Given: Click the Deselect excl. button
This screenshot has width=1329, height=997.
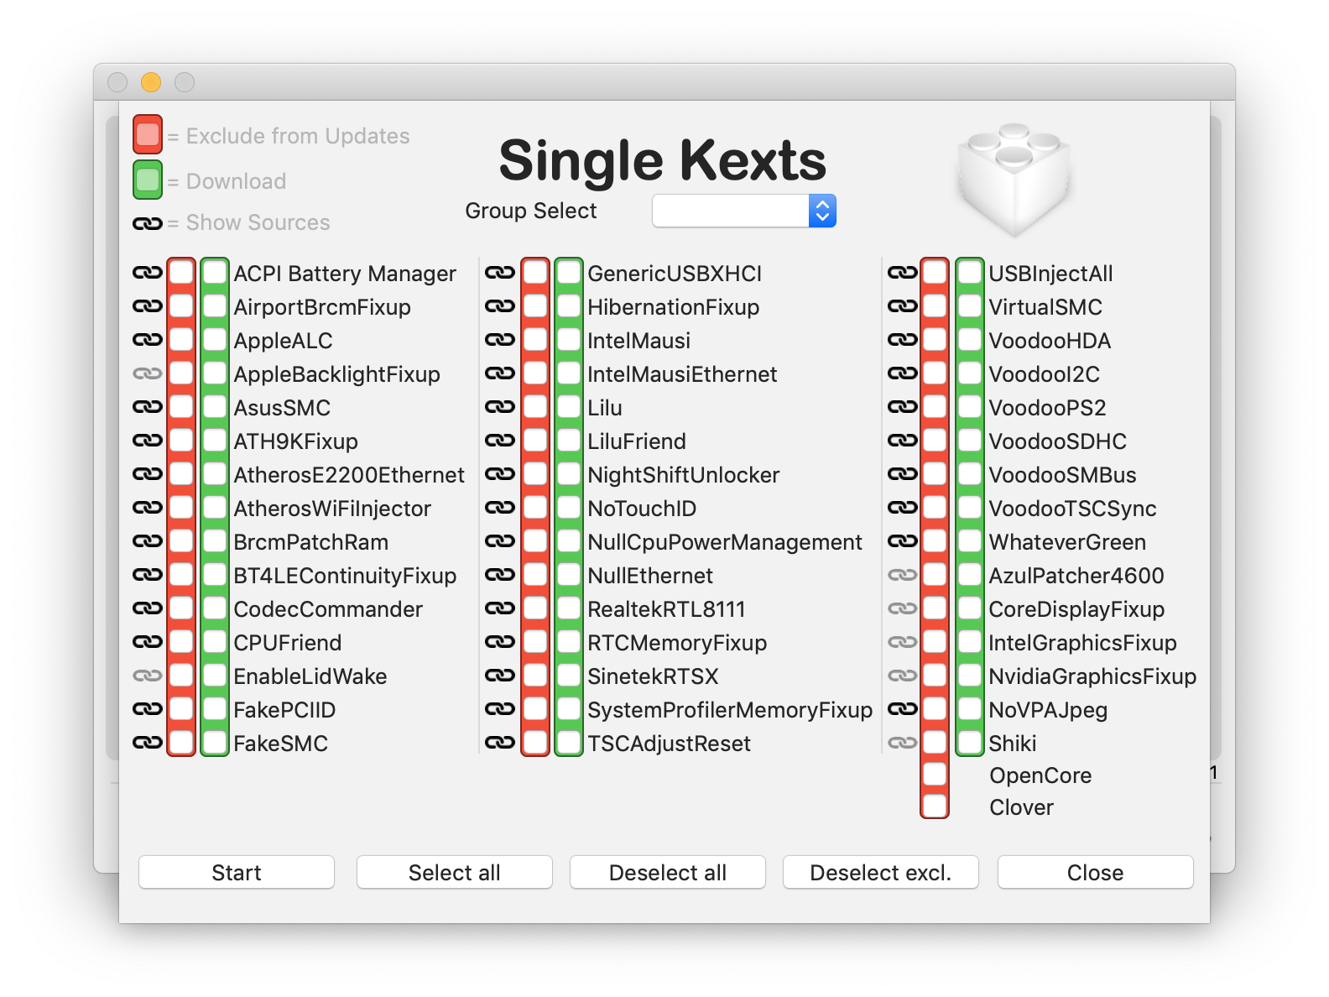Looking at the screenshot, I should [x=881, y=872].
